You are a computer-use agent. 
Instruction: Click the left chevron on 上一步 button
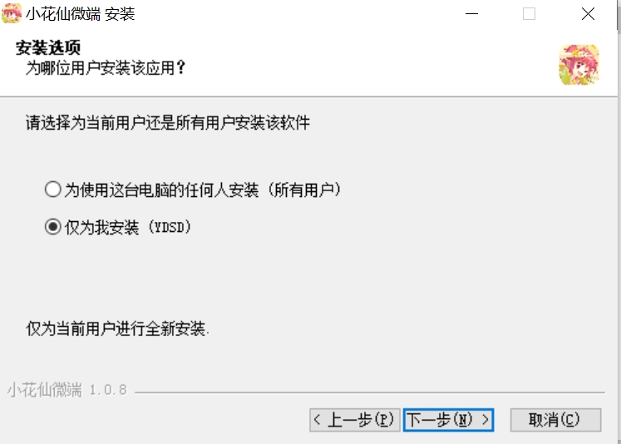pos(317,419)
